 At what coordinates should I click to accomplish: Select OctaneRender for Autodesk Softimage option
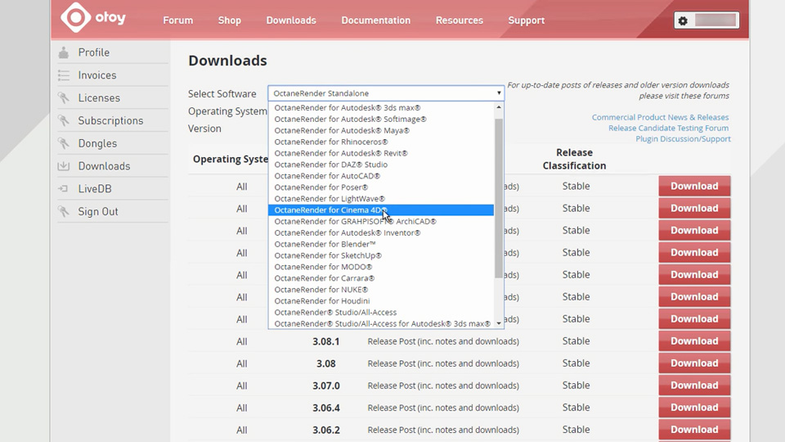pyautogui.click(x=381, y=120)
